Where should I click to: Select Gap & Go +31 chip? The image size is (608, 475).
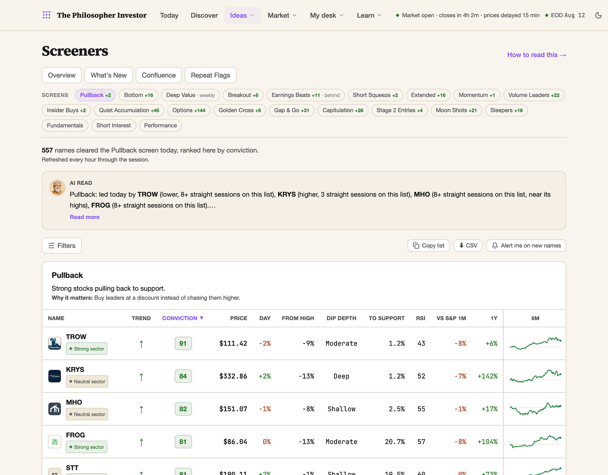point(291,110)
